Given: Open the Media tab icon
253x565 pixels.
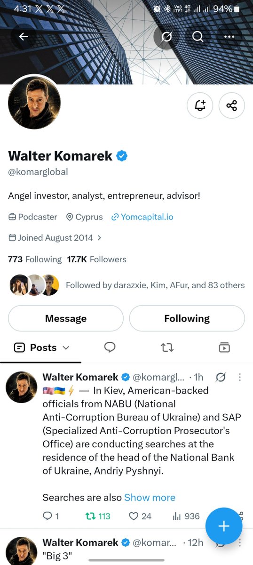Looking at the screenshot, I should [224, 347].
